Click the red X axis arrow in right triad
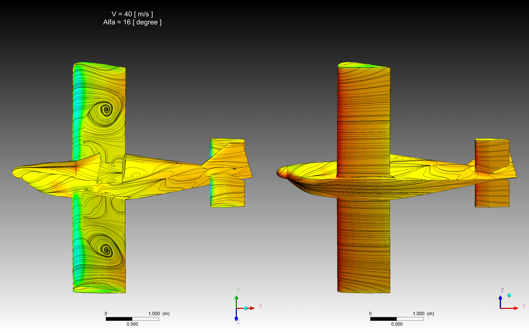This screenshot has width=529, height=333. point(515,308)
